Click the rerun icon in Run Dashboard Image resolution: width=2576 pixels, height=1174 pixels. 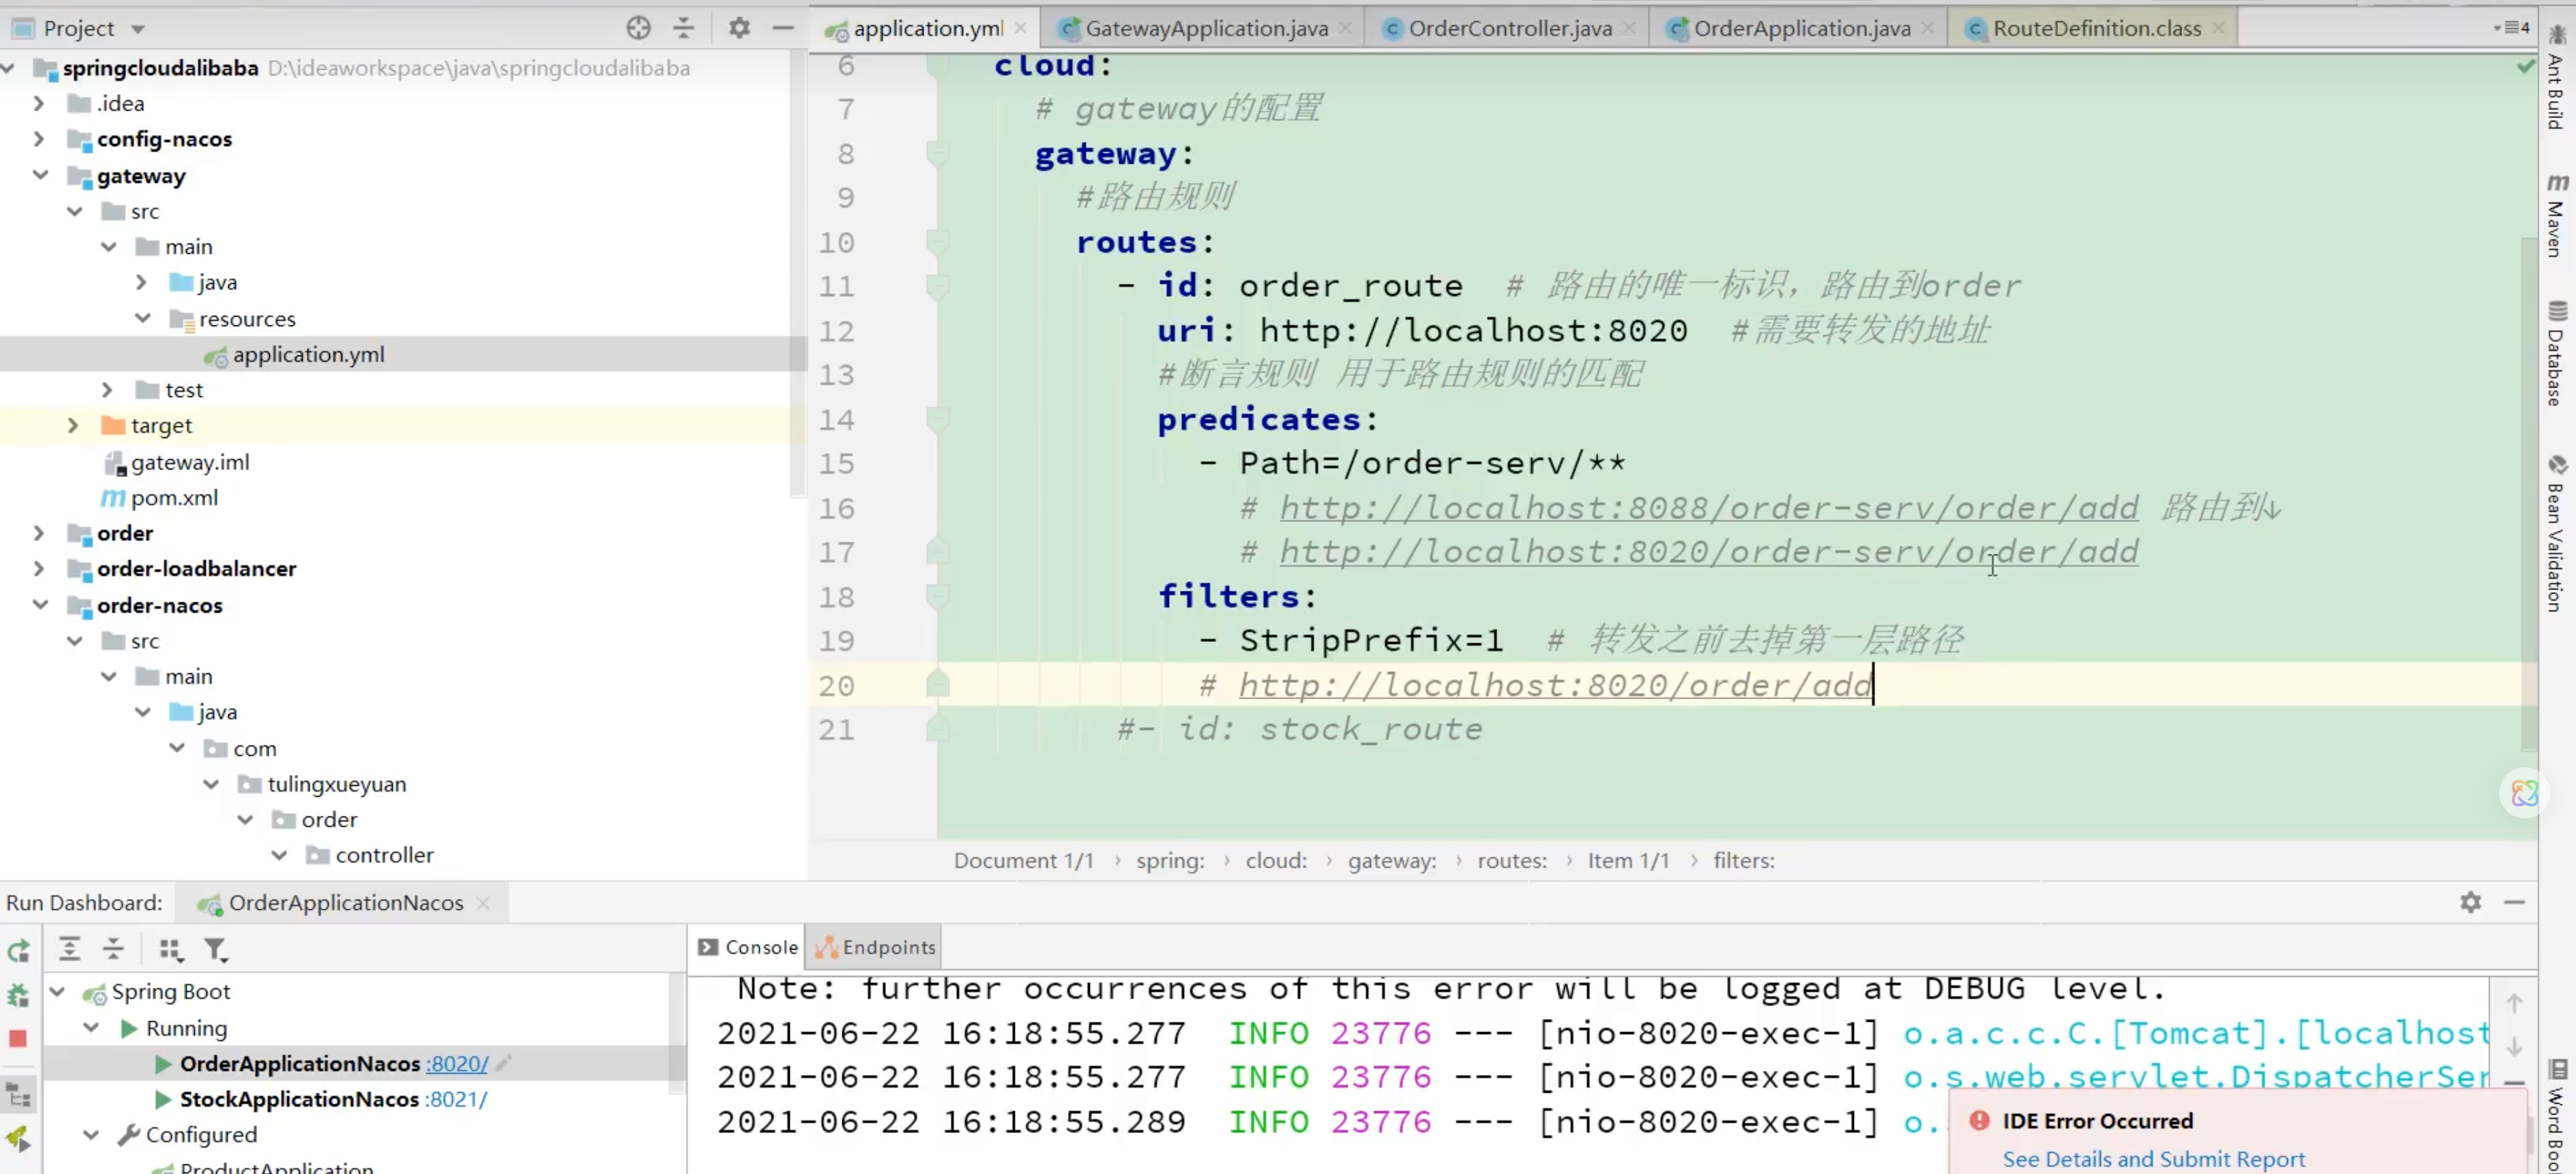pos(18,951)
